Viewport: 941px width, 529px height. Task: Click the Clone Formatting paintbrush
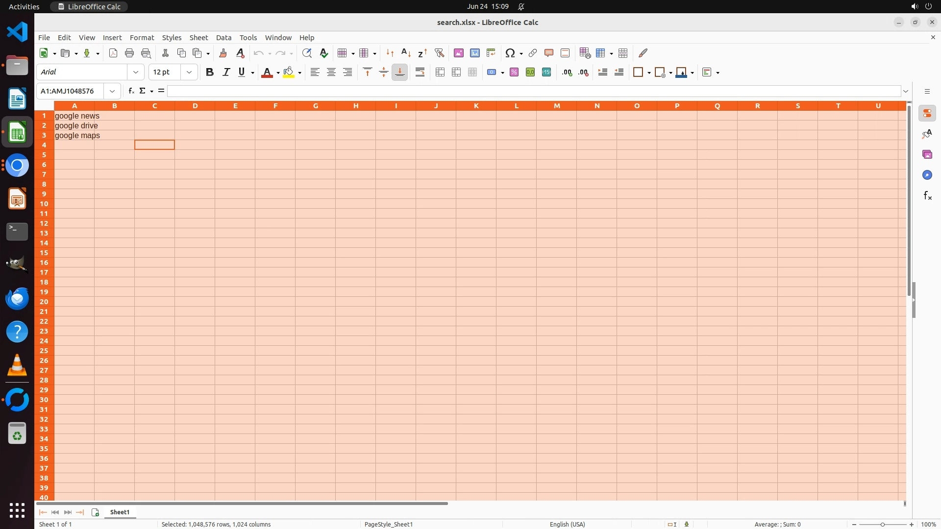pos(223,53)
